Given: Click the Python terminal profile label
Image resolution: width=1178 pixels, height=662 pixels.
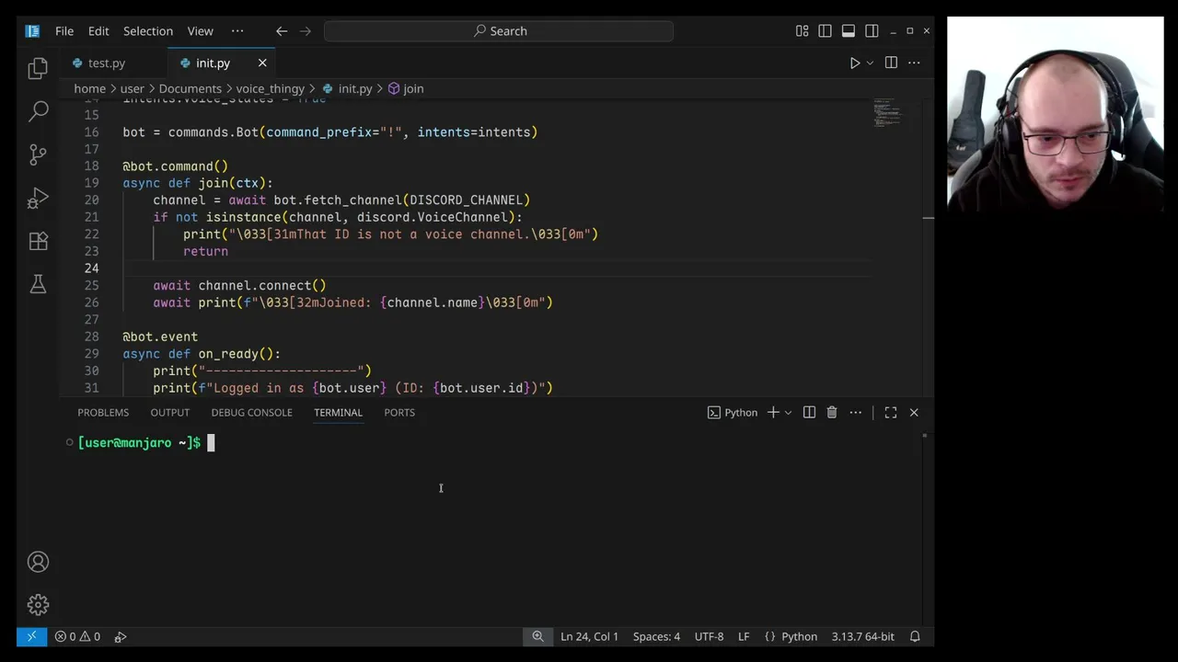Looking at the screenshot, I should coord(733,412).
